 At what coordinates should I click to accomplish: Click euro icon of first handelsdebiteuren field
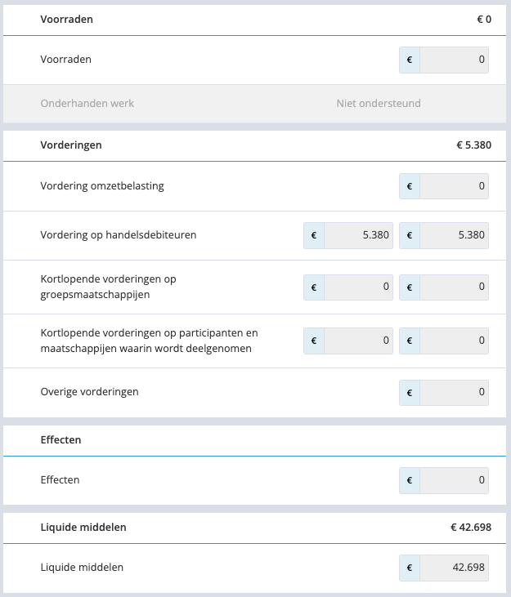[314, 235]
